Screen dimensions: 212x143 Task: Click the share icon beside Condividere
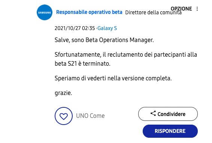[153, 113]
